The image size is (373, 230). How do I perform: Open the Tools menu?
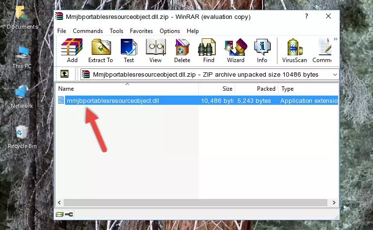tap(116, 31)
